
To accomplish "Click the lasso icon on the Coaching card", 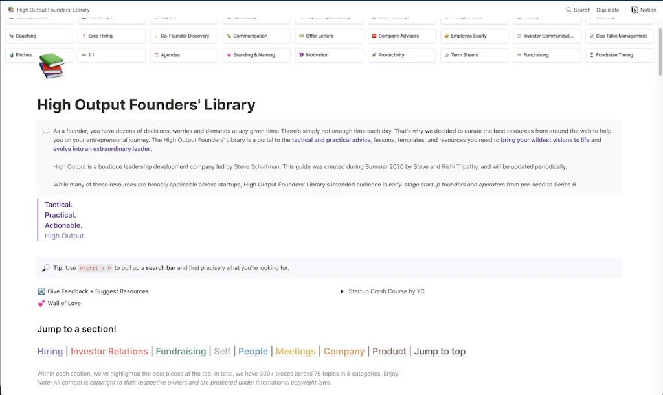I will [12, 36].
